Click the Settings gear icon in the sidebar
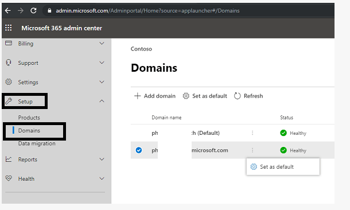 coord(9,82)
